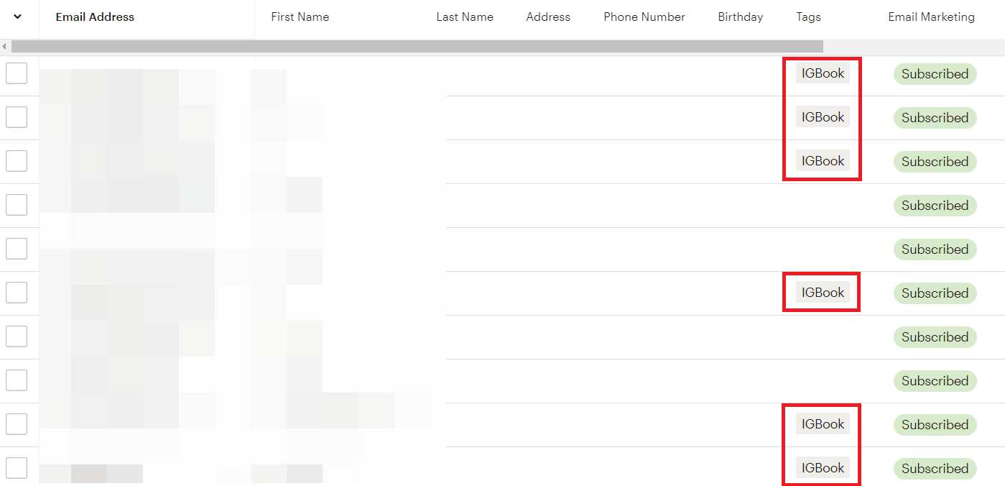
Task: Click the Last Name column header
Action: (x=465, y=17)
